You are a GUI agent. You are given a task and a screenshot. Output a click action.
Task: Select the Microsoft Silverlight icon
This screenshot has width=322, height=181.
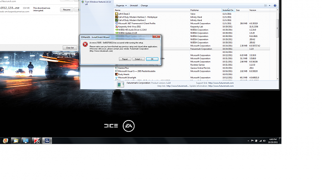pyautogui.click(x=116, y=78)
